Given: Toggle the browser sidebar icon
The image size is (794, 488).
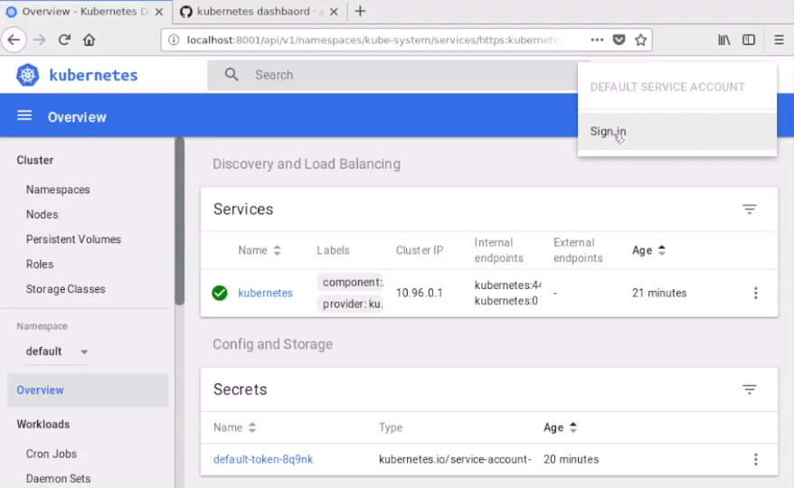Looking at the screenshot, I should (749, 40).
